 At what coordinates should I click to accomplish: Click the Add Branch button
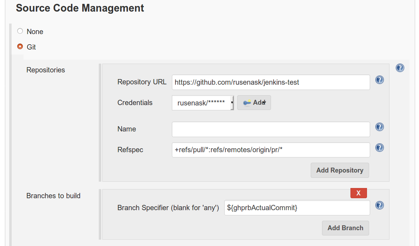[345, 228]
